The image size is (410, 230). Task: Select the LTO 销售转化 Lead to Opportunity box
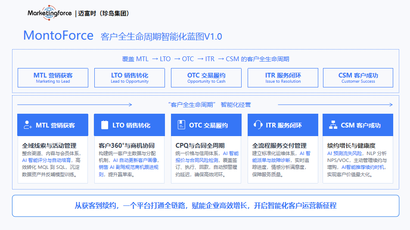130,78
